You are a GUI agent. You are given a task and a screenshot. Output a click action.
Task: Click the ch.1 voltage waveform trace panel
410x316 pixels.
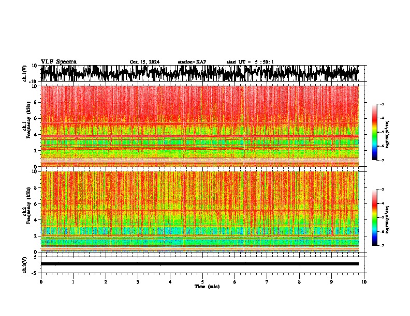(202, 73)
